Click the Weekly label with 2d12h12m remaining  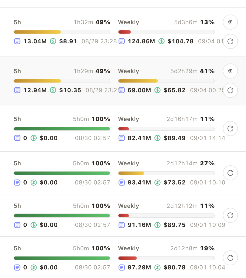pos(128,206)
